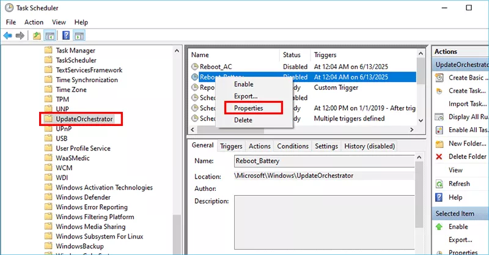Image resolution: width=489 pixels, height=255 pixels.
Task: Switch to the Conditions tab
Action: coord(293,146)
